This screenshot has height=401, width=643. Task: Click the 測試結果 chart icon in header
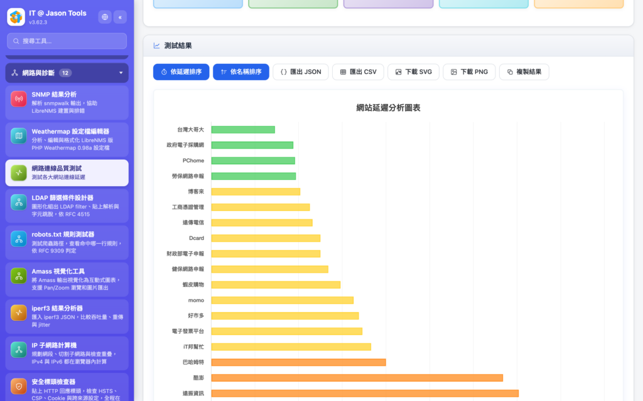156,46
